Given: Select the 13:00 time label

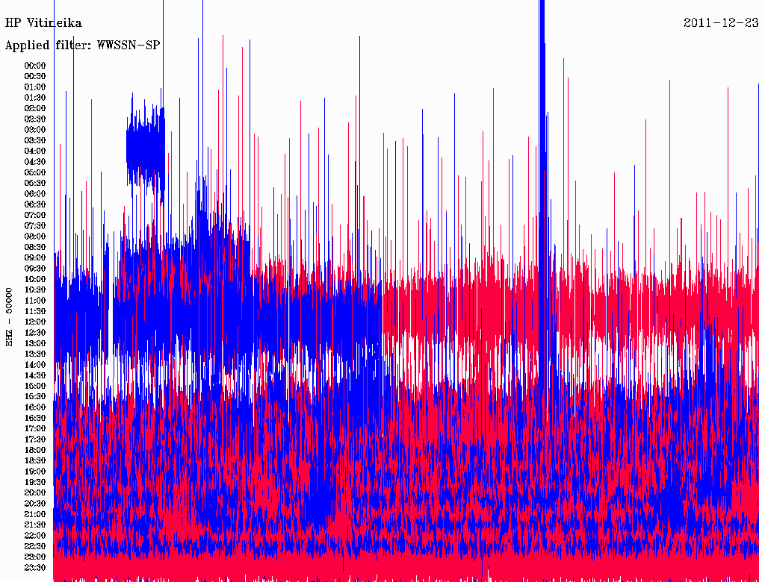Looking at the screenshot, I should (x=35, y=343).
